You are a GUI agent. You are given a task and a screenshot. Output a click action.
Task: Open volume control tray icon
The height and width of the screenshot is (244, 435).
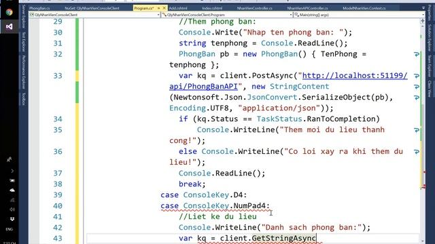[x=12, y=209]
